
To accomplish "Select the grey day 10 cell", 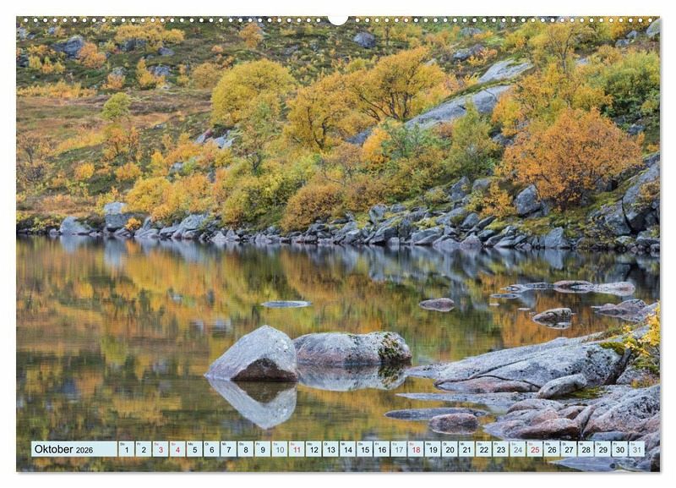I will 280,449.
